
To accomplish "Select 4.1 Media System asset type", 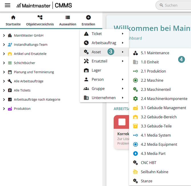I will coord(160,135).
